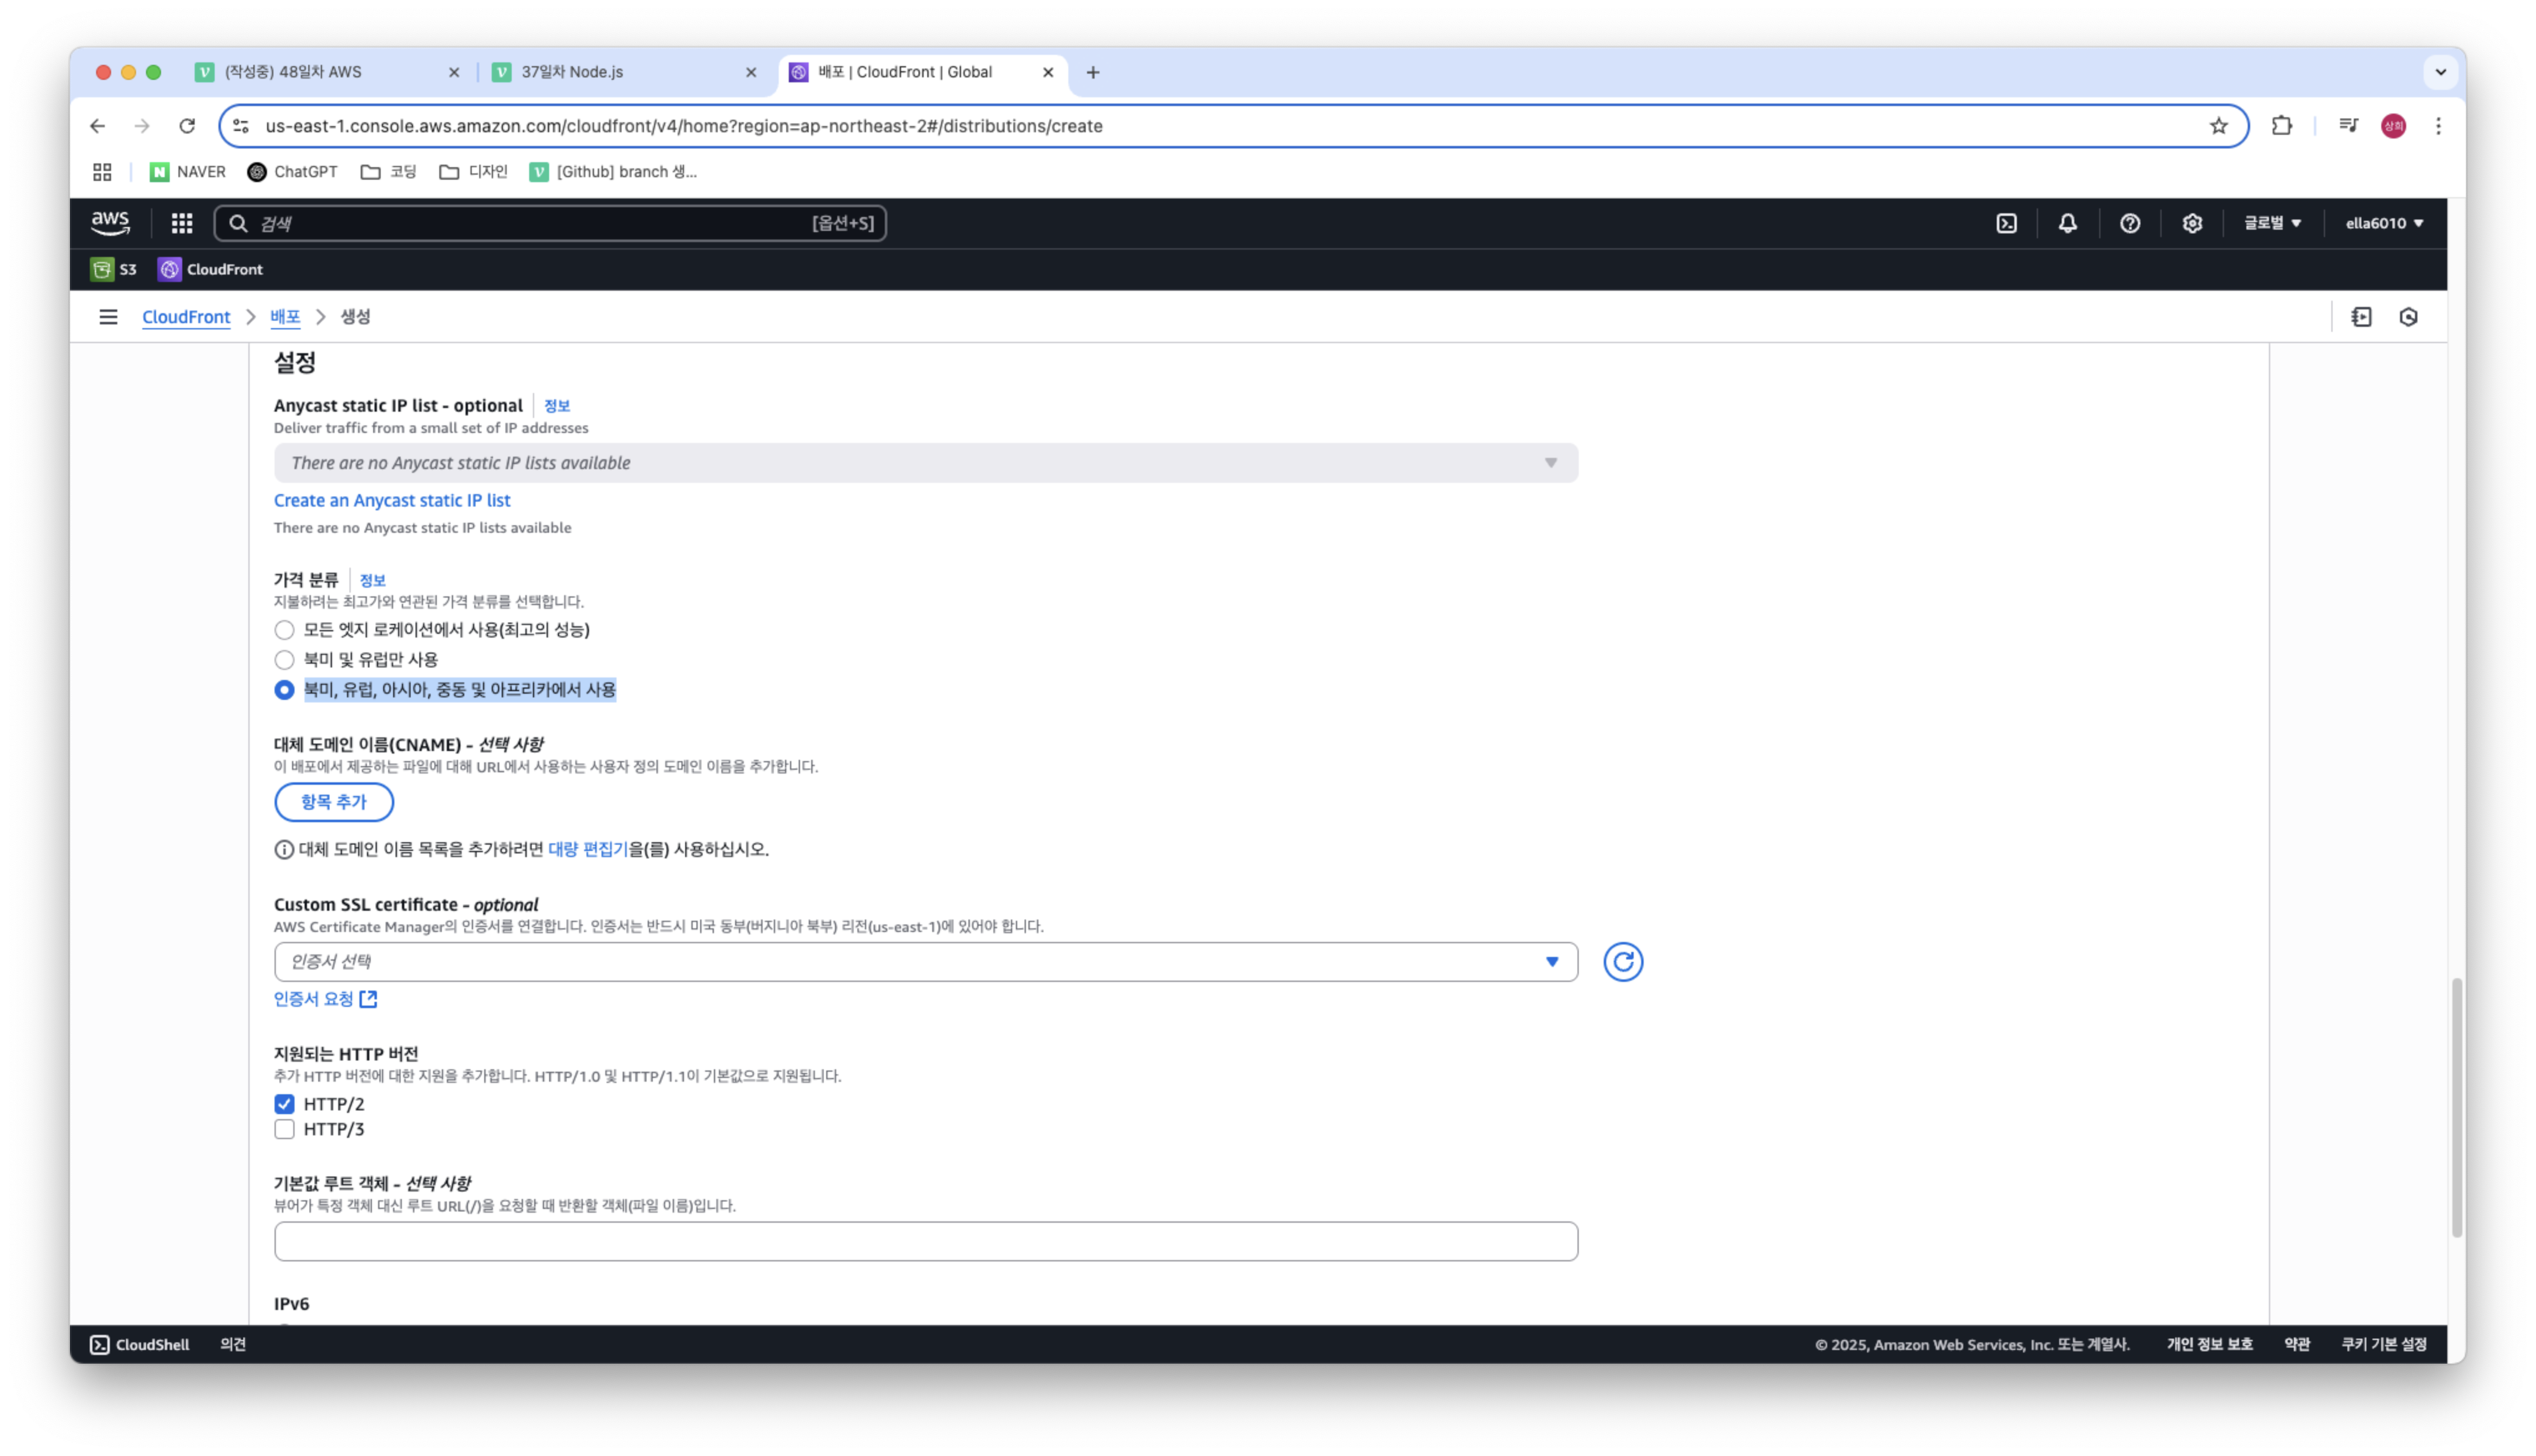Open the Chrome profile avatar
The image size is (2536, 1456).
[x=2393, y=126]
